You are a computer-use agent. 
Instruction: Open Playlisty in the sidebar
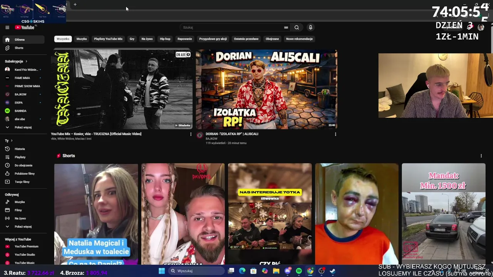pyautogui.click(x=24, y=157)
